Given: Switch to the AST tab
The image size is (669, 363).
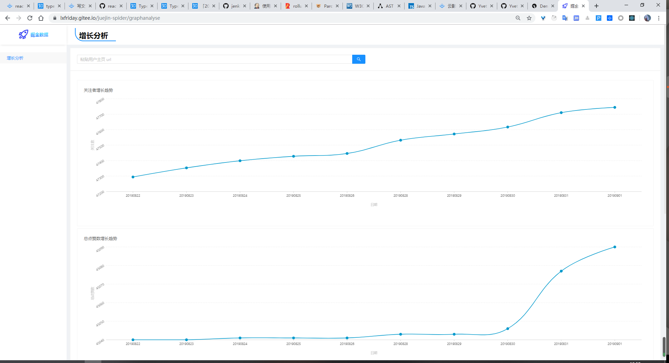Looking at the screenshot, I should coord(389,6).
